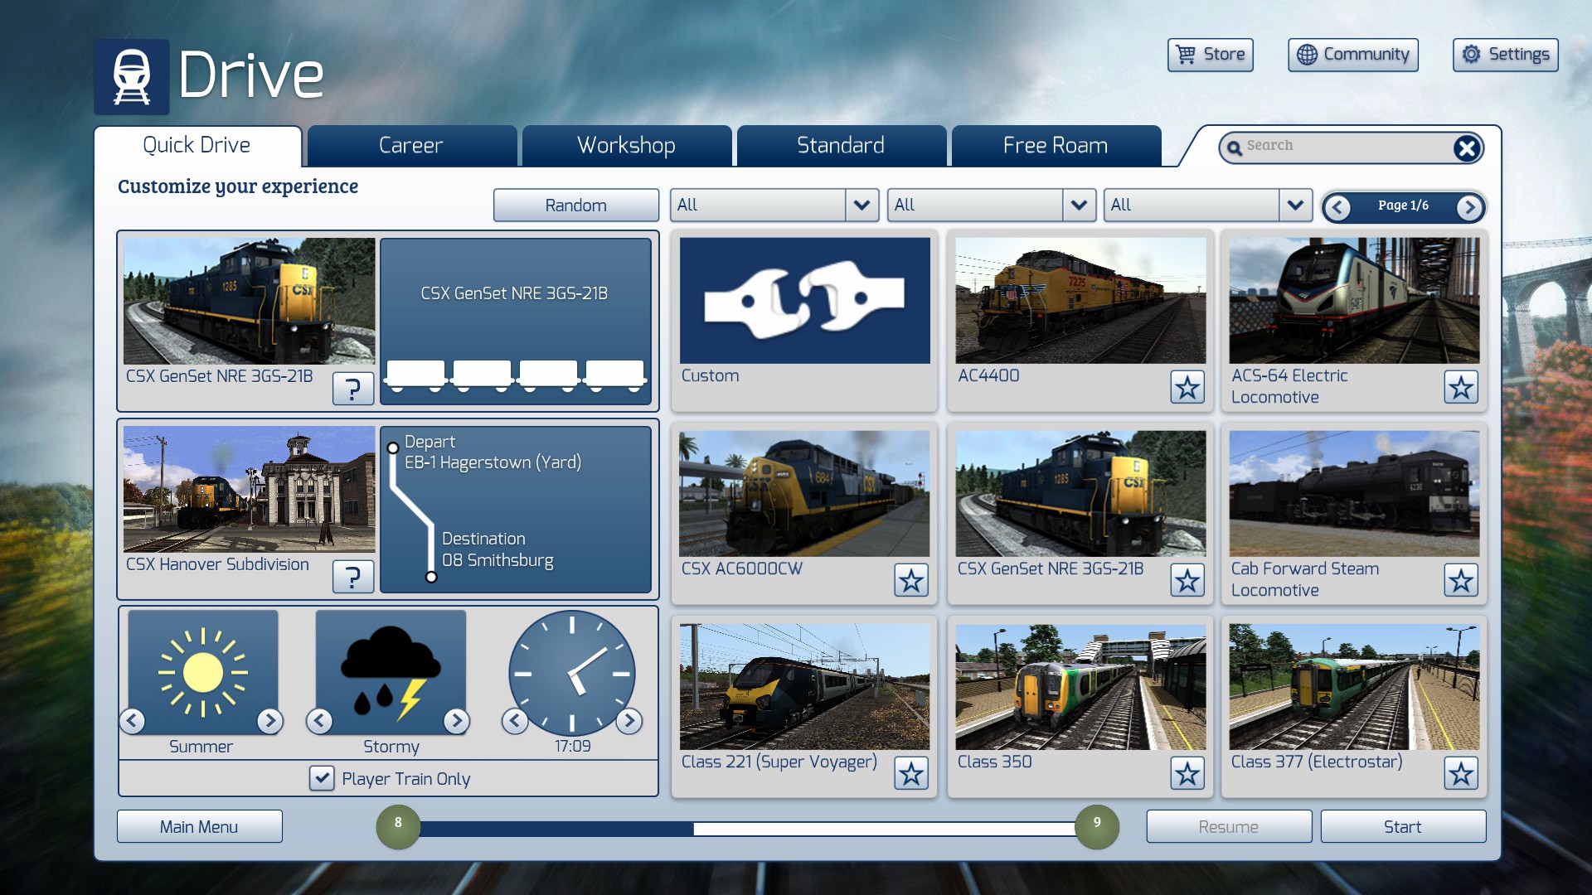Screen dimensions: 1592x895
Task: Select the Class 377 Electrostar thumbnail
Action: click(1354, 687)
